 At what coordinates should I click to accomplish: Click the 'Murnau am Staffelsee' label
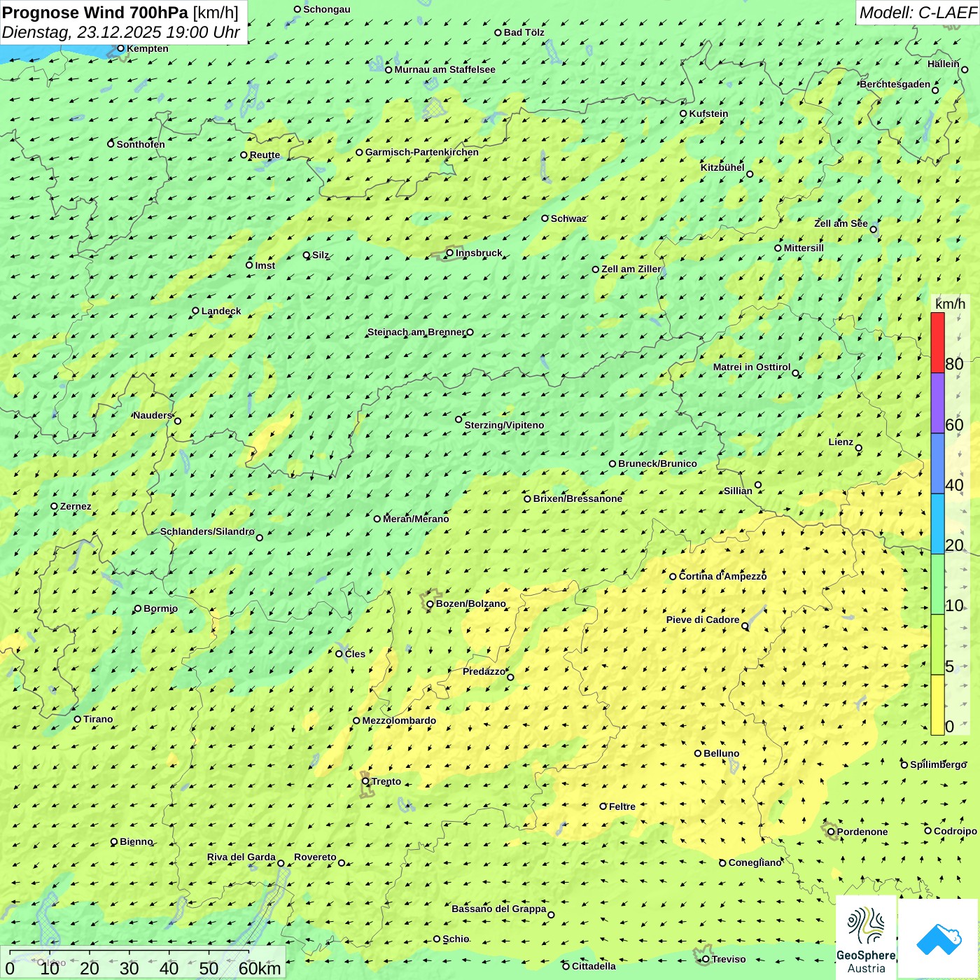(445, 69)
